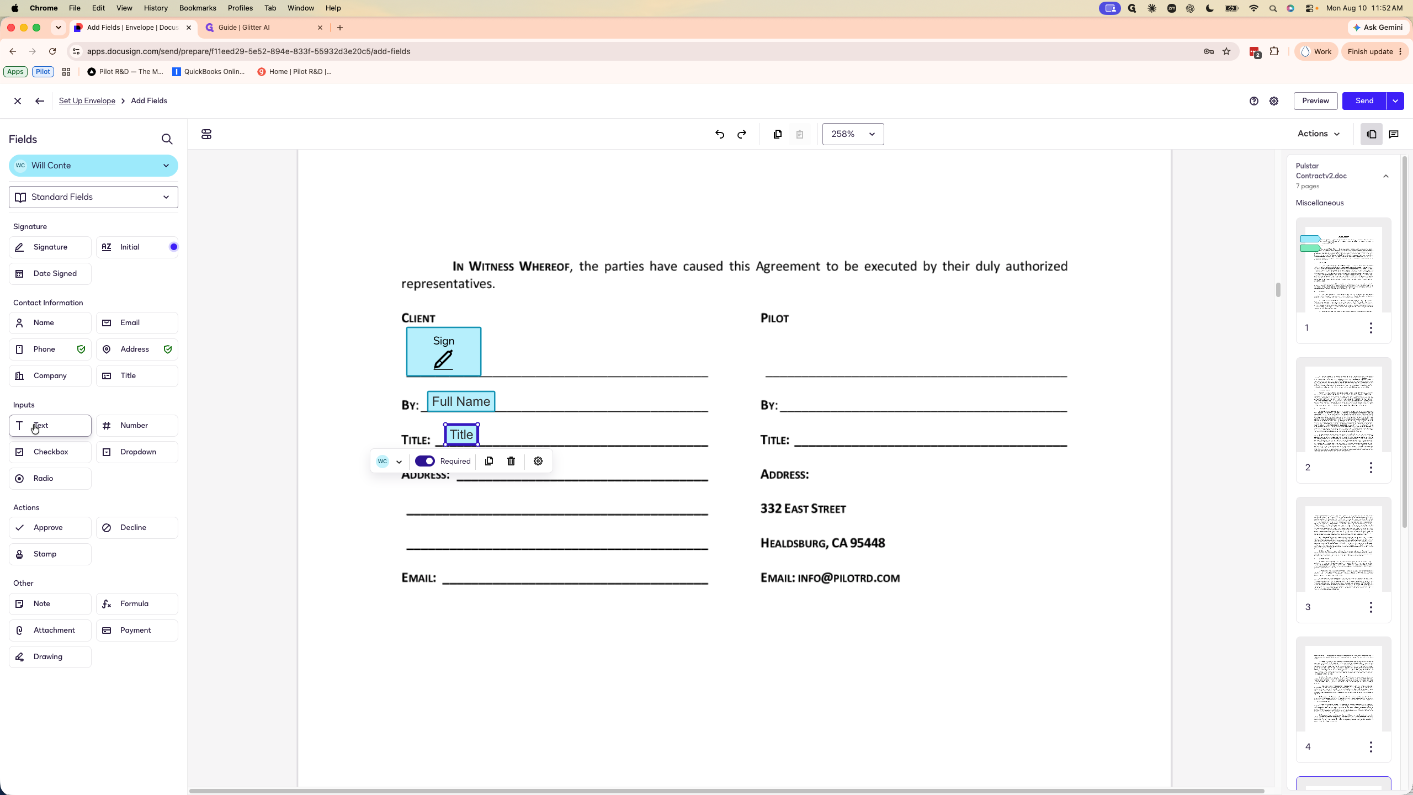The image size is (1413, 795).
Task: Open the field list view icon
Action: (206, 134)
